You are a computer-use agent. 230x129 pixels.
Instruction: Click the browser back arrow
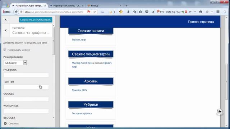[16, 12]
